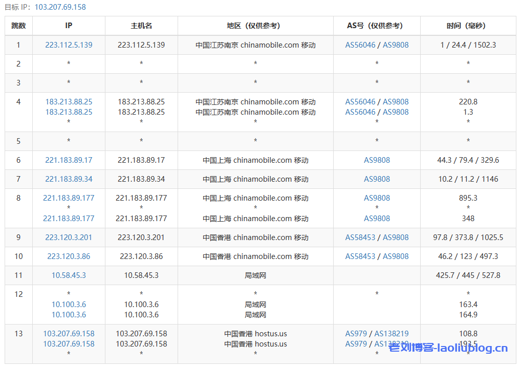This screenshot has height=367, width=521.
Task: Open target IP link 103.207.69.158 at hop 13
Action: click(x=69, y=334)
